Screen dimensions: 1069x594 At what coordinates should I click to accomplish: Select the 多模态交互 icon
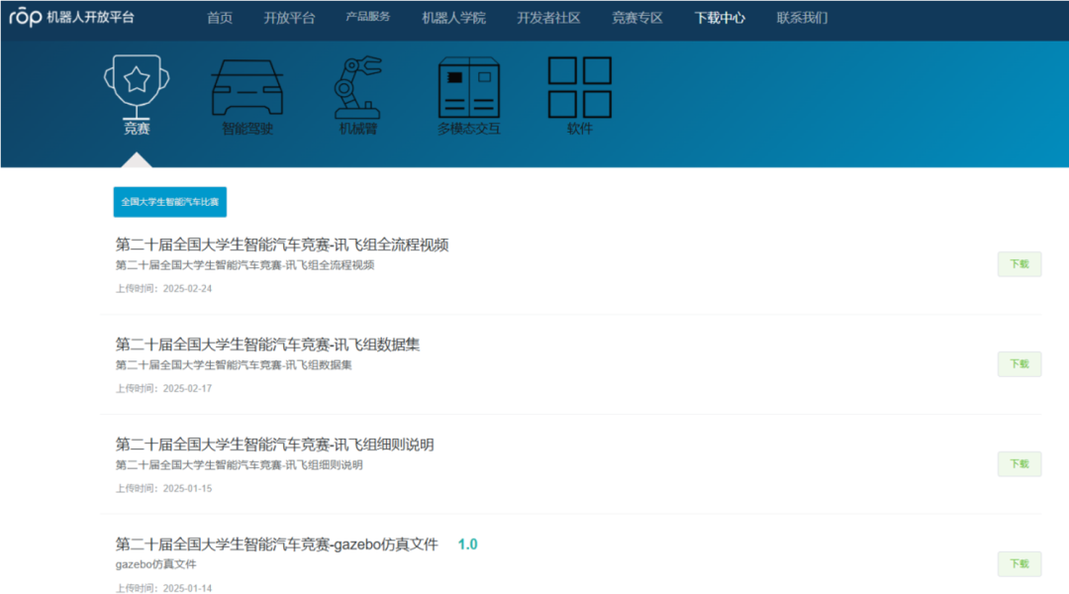pyautogui.click(x=469, y=87)
